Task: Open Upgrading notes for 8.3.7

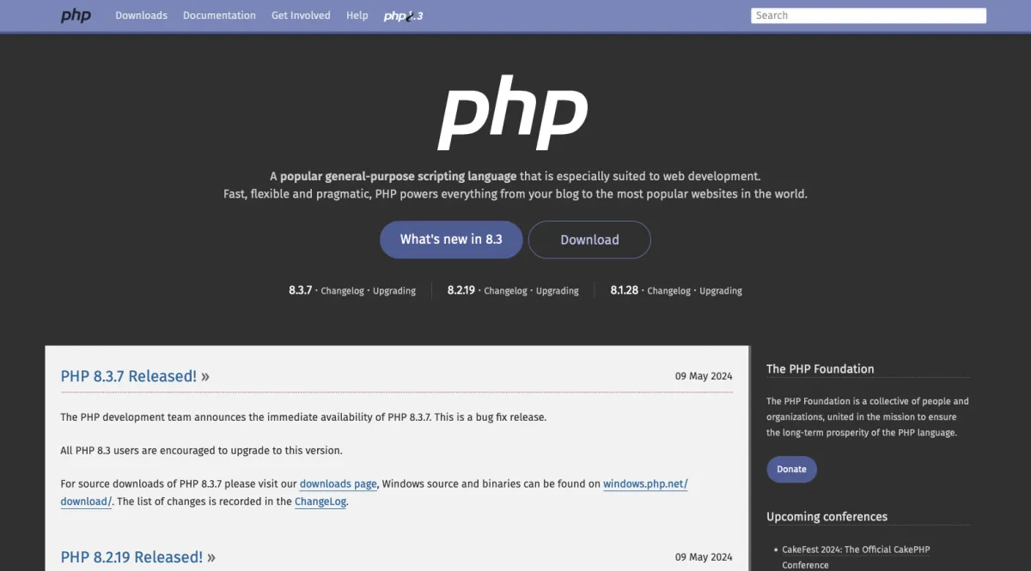Action: (394, 291)
